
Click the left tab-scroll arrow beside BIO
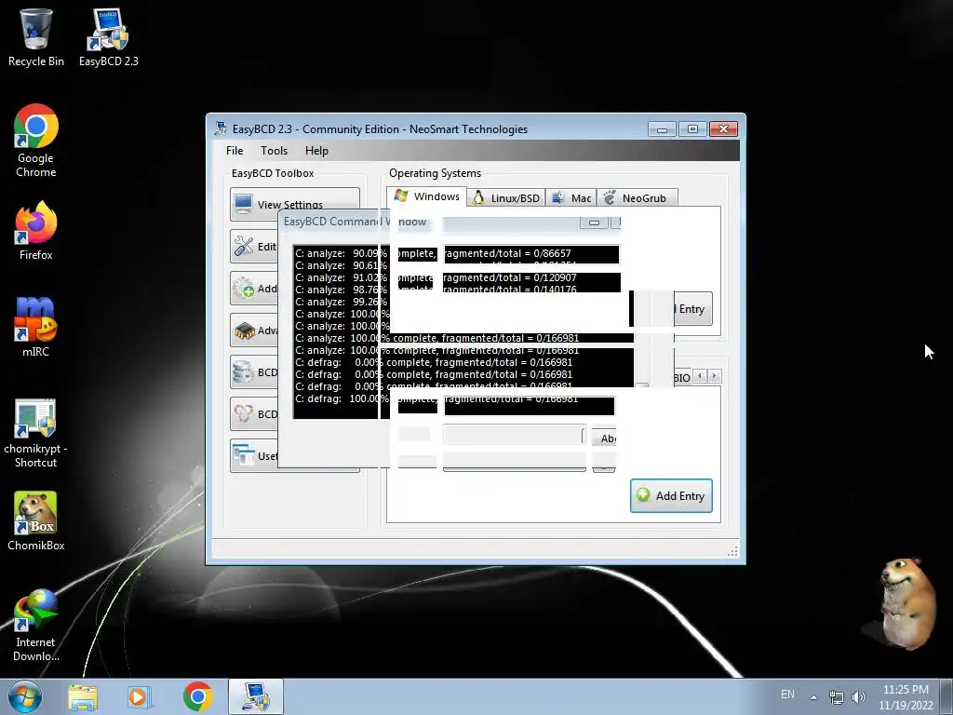700,376
